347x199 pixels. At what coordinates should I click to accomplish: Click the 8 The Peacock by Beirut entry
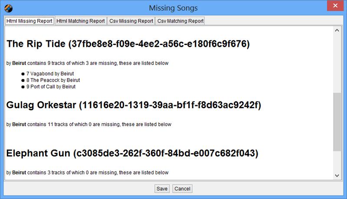pyautogui.click(x=53, y=80)
